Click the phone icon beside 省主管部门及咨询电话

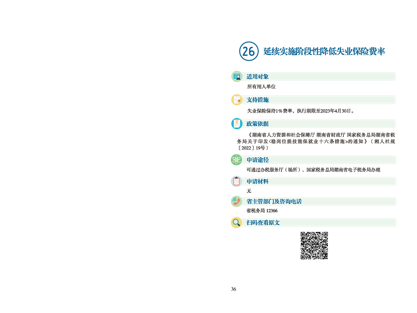[x=236, y=201]
